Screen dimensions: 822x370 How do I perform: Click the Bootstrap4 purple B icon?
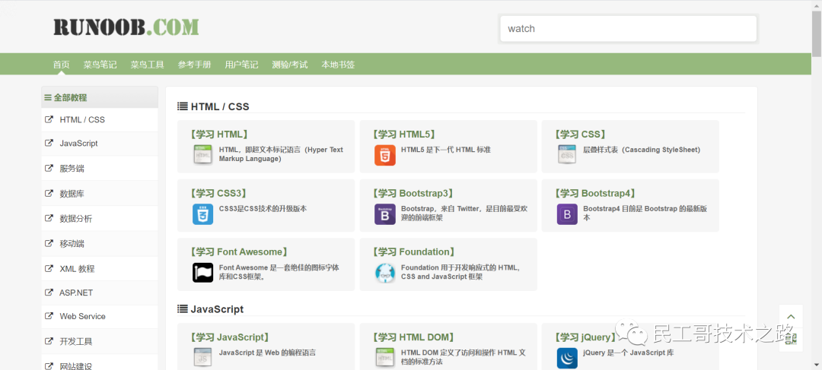[567, 214]
